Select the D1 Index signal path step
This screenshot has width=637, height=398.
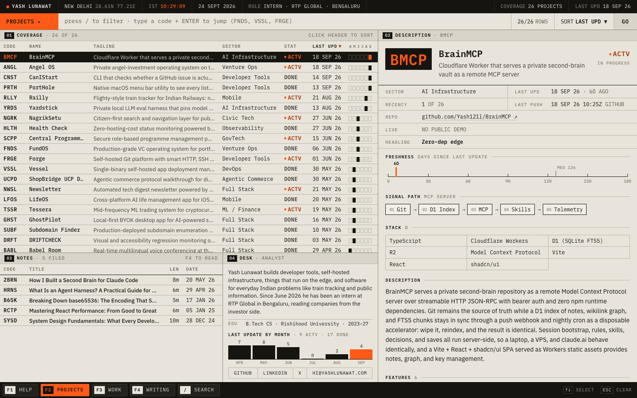pyautogui.click(x=439, y=210)
